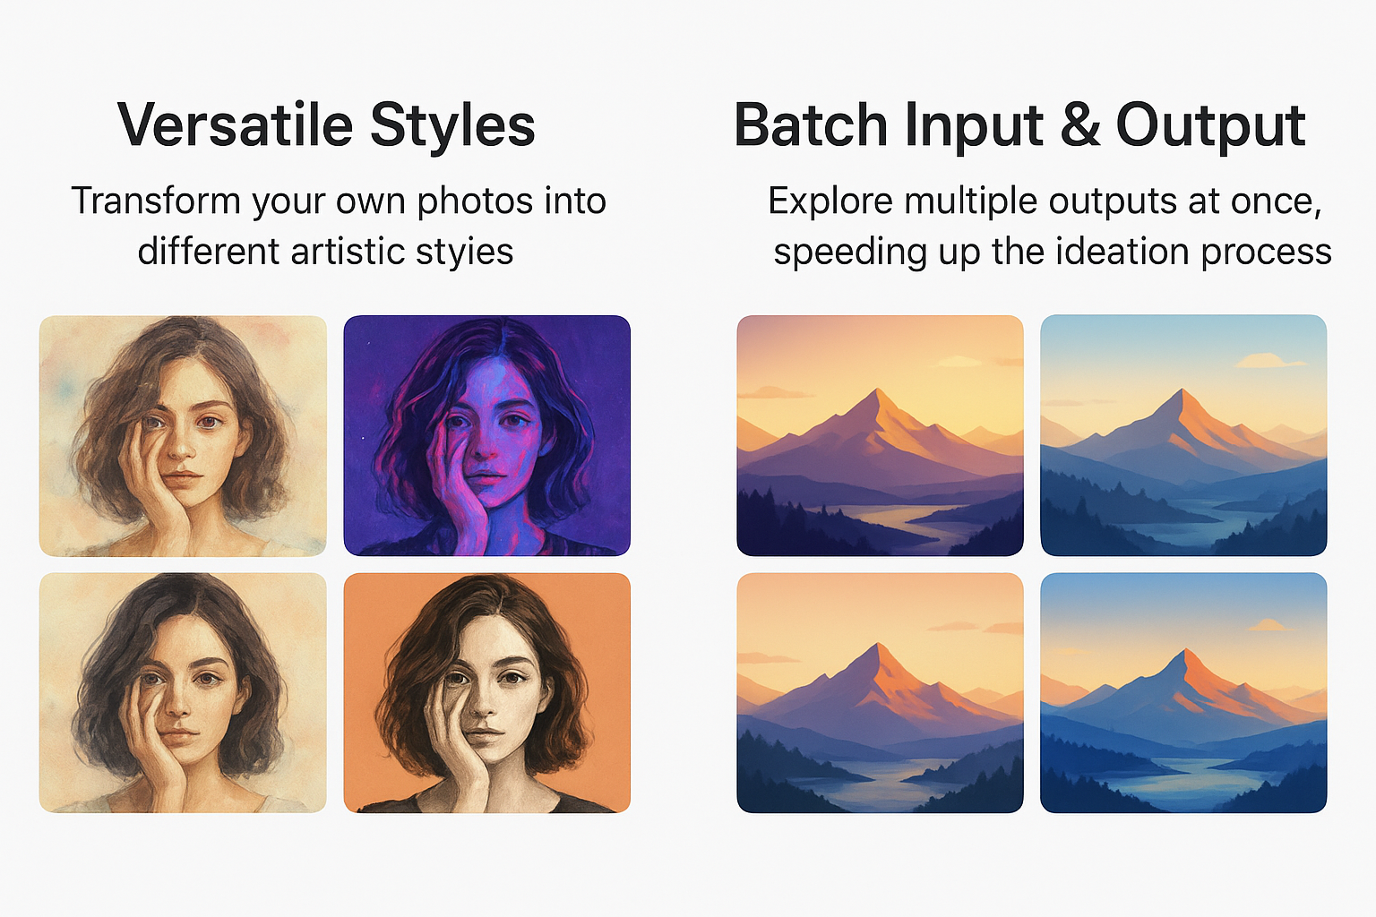This screenshot has width=1376, height=917.
Task: Choose the black-haired watercolor portrait on cream
Action: 183,692
